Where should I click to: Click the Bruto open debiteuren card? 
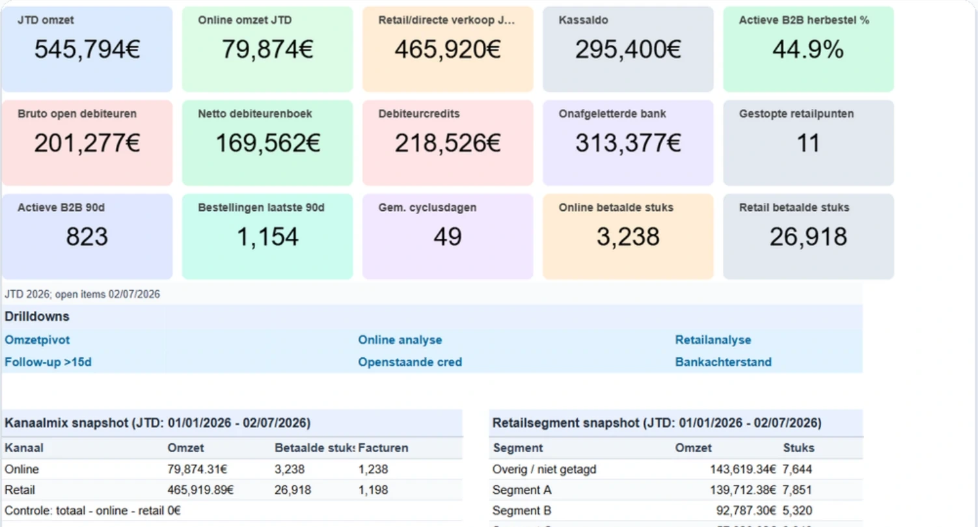click(x=87, y=143)
